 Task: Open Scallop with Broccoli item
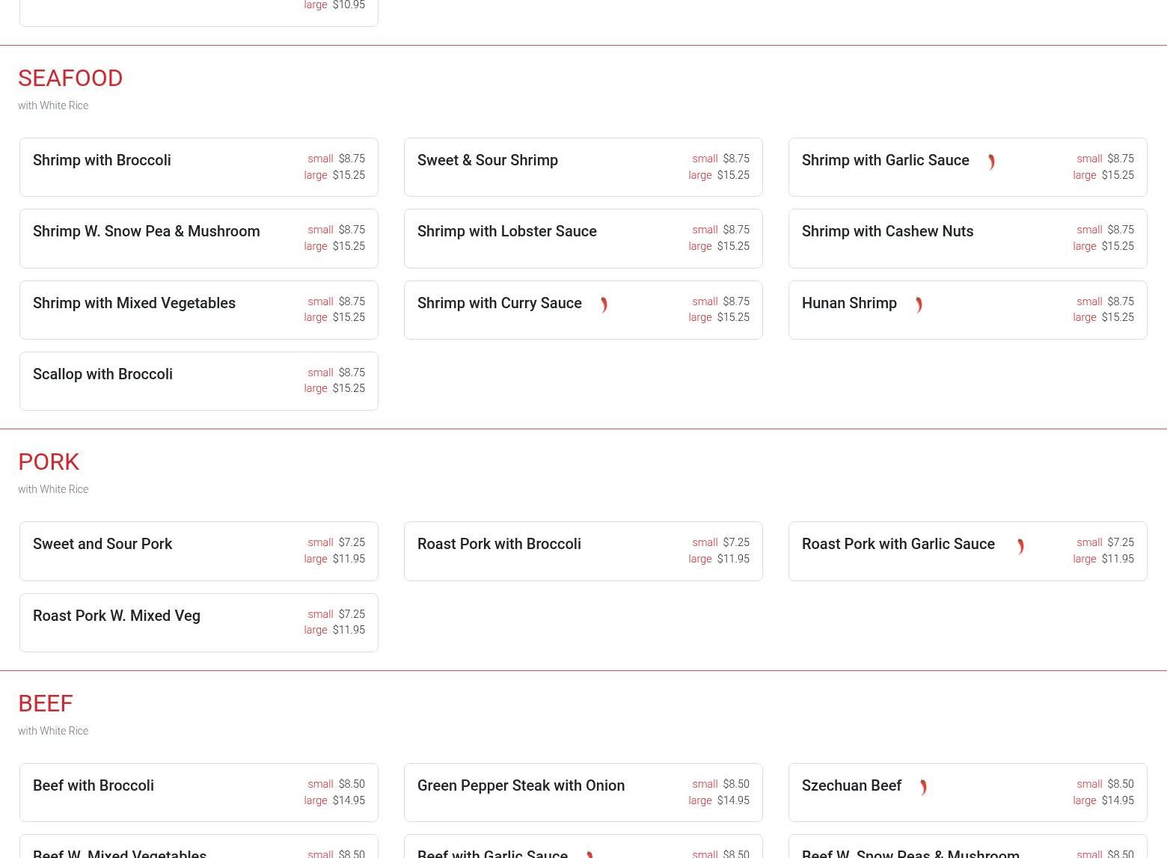pos(102,374)
